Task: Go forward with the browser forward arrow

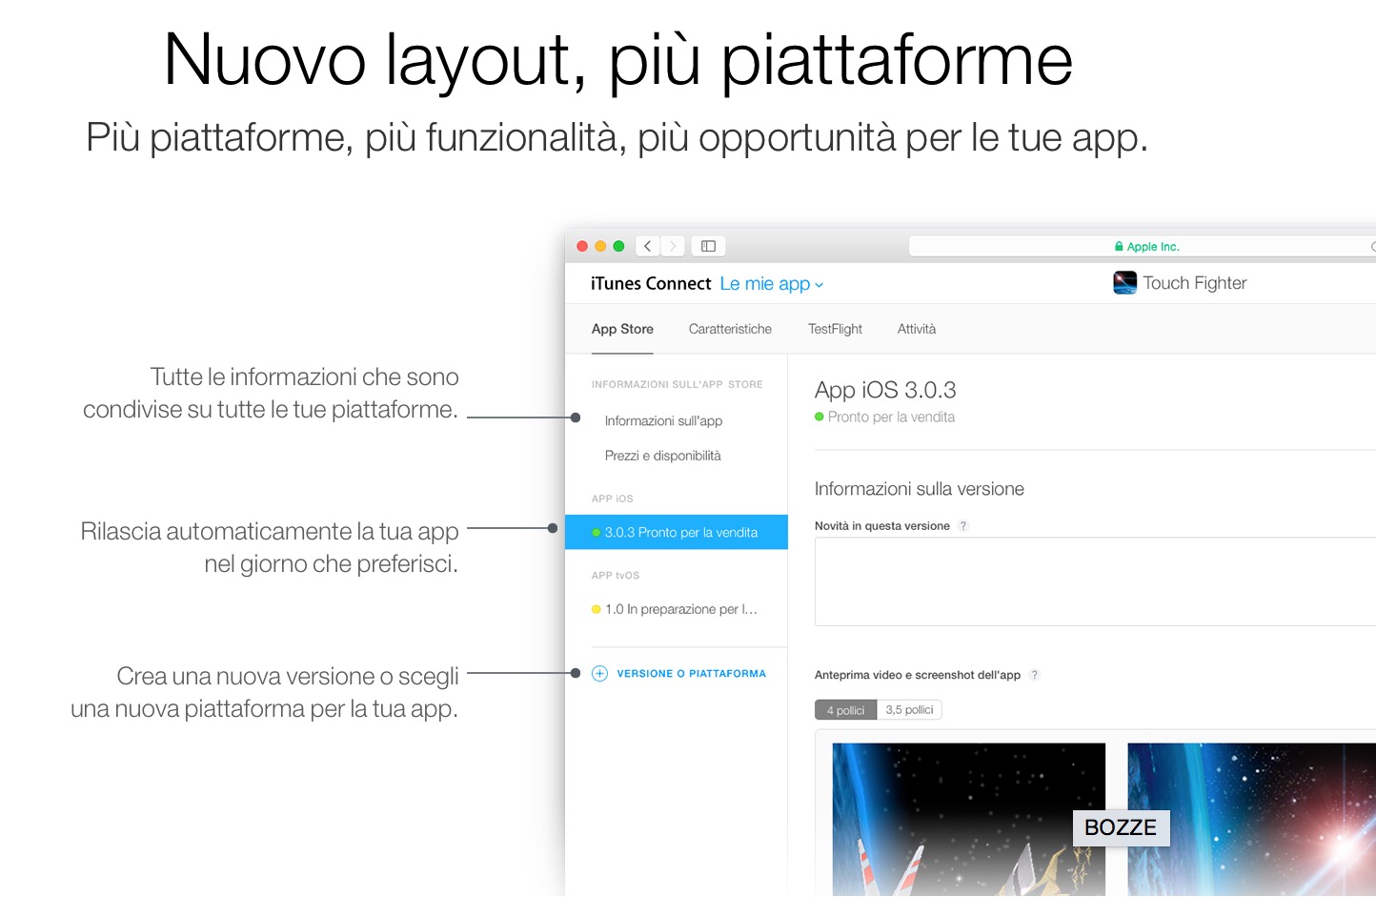Action: [x=673, y=246]
